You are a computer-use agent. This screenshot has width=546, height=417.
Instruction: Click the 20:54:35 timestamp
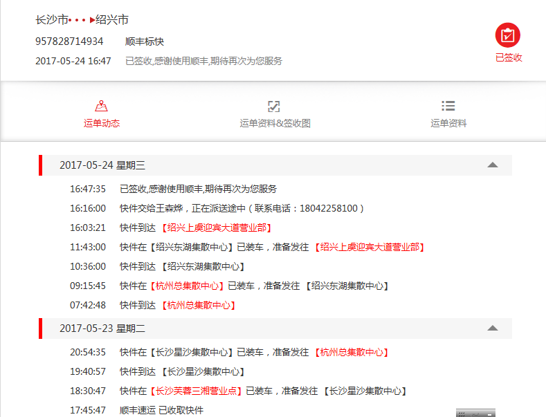(x=88, y=352)
